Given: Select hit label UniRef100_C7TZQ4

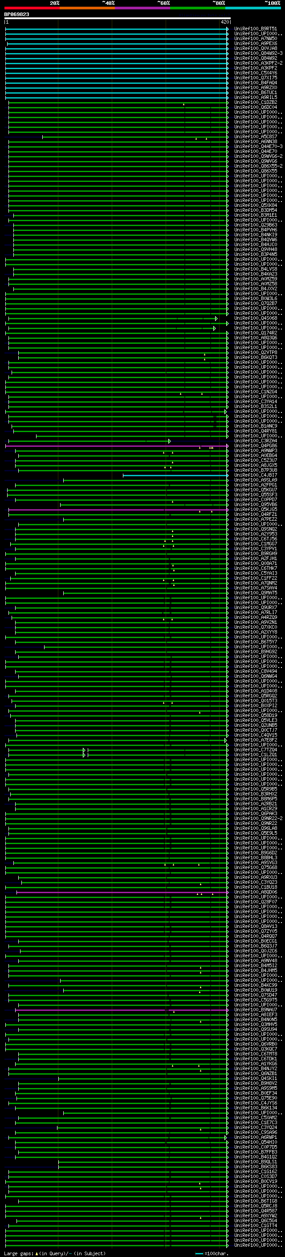Looking at the screenshot, I should tap(255, 750).
